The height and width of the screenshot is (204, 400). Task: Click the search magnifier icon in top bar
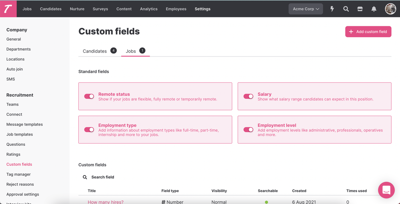pos(346,9)
